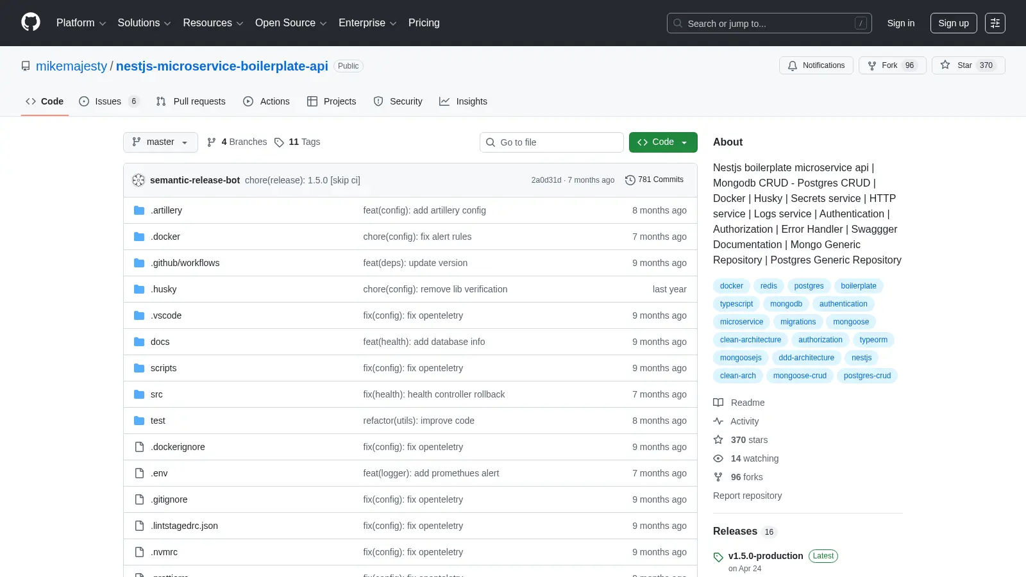Open the .github/workflows folder
The width and height of the screenshot is (1026, 577).
pyautogui.click(x=185, y=263)
